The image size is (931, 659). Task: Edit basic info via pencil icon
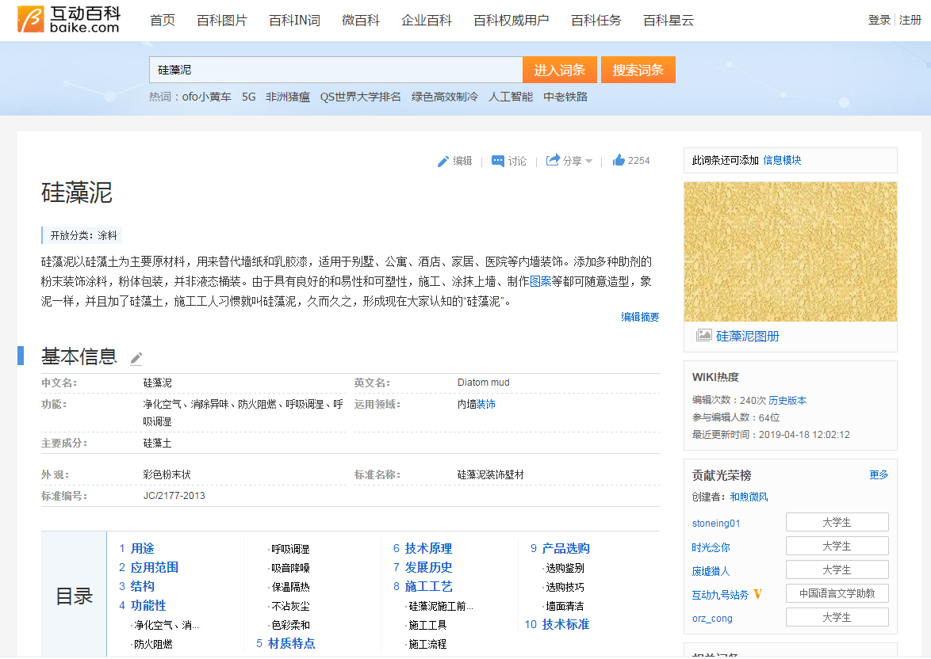(136, 358)
